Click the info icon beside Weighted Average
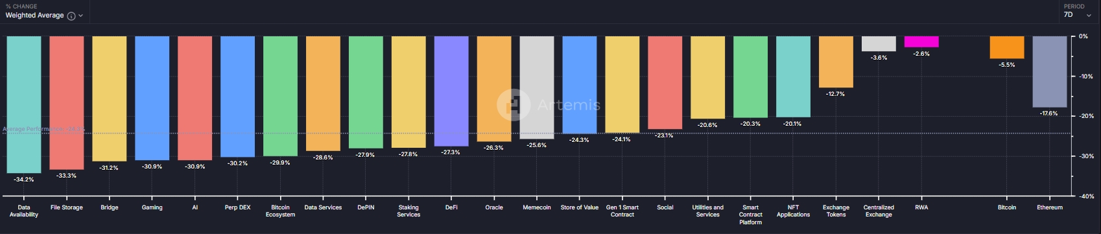 71,16
